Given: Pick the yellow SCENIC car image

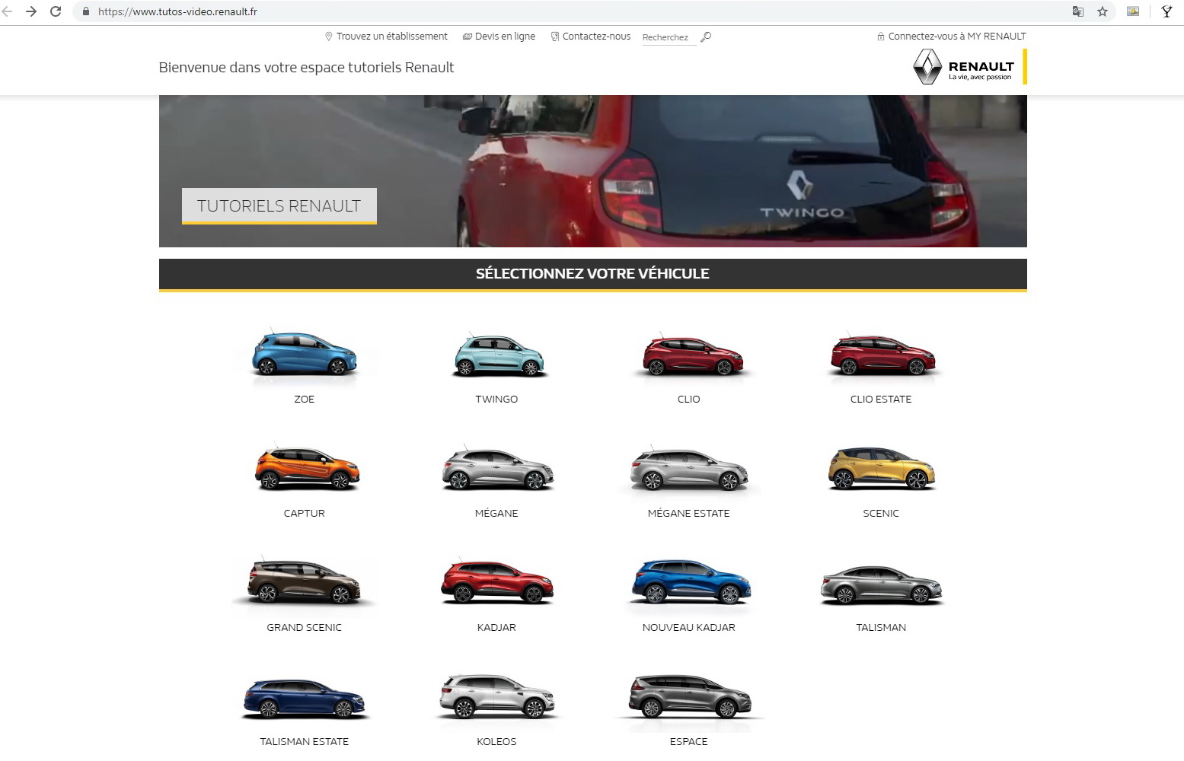Looking at the screenshot, I should (881, 468).
